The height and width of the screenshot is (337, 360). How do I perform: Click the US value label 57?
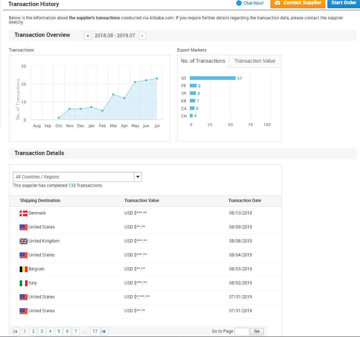(240, 78)
